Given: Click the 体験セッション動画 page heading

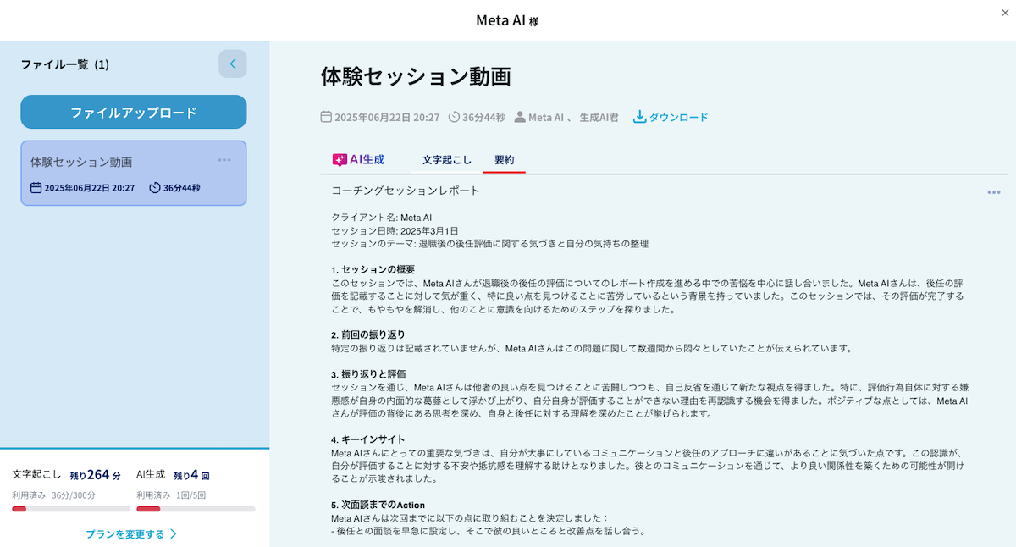Looking at the screenshot, I should click(x=416, y=76).
